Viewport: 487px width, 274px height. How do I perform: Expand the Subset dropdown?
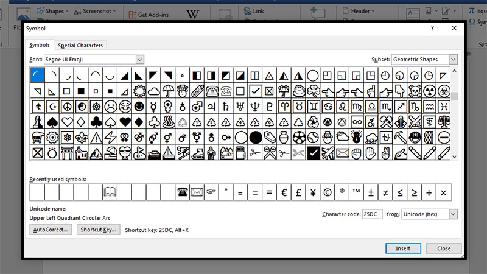453,59
